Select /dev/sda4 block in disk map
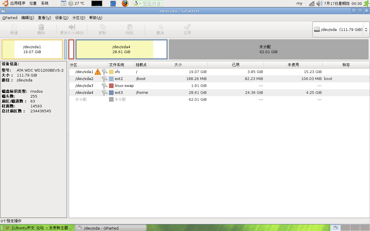The image size is (370, 231). pyautogui.click(x=121, y=49)
